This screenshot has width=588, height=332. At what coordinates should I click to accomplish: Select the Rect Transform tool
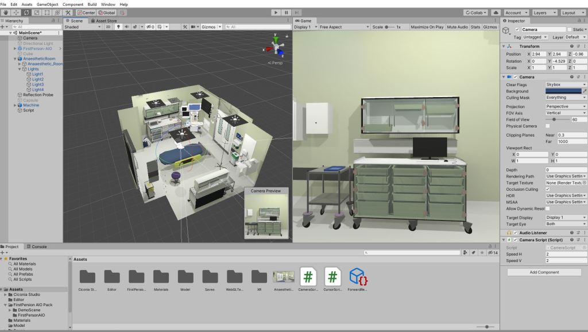tap(47, 13)
